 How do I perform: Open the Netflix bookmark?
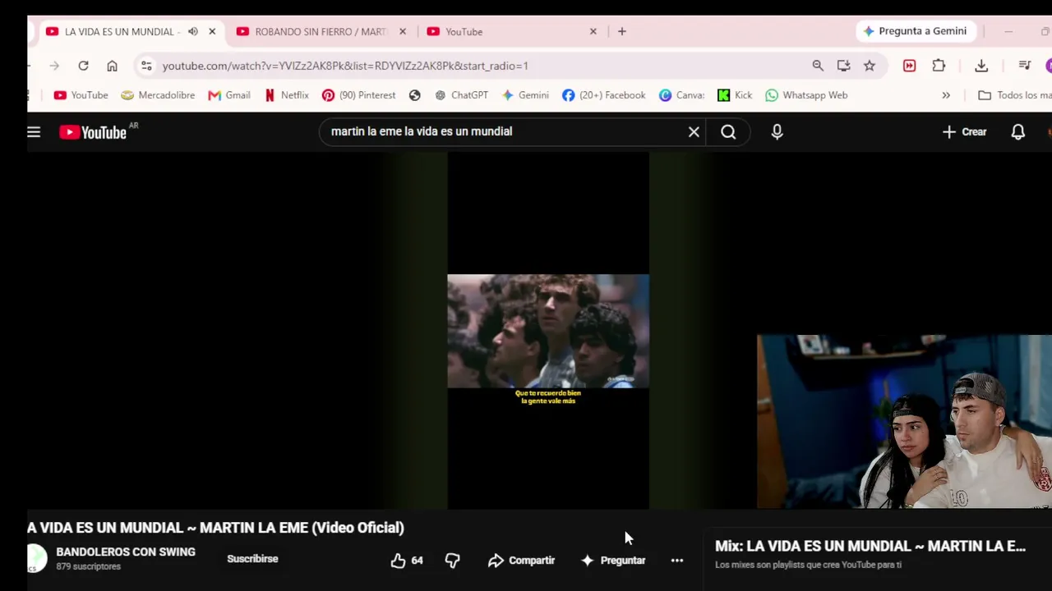286,95
